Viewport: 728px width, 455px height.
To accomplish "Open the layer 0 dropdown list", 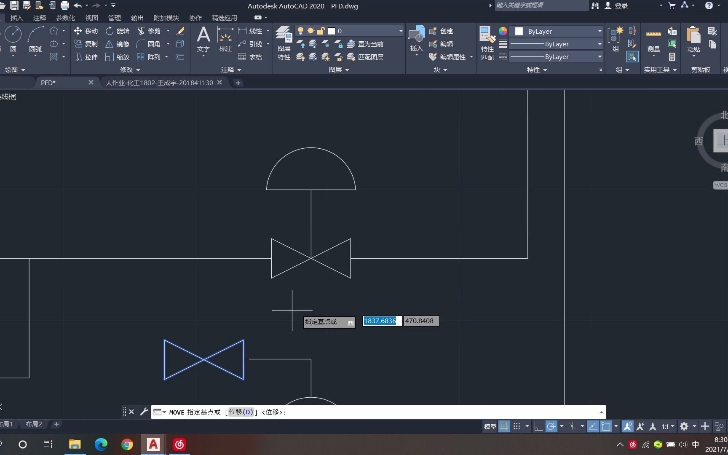I will 401,31.
